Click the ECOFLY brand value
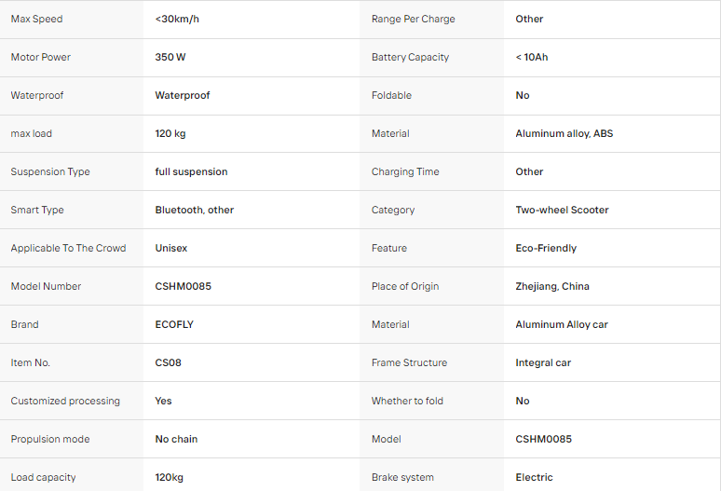The height and width of the screenshot is (491, 721). coord(174,324)
